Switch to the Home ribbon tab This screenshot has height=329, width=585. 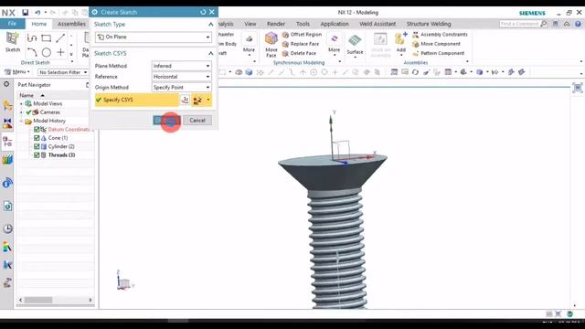39,24
